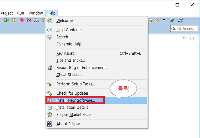Click the About Eclipse logo icon
This screenshot has width=200, height=138.
50,124
